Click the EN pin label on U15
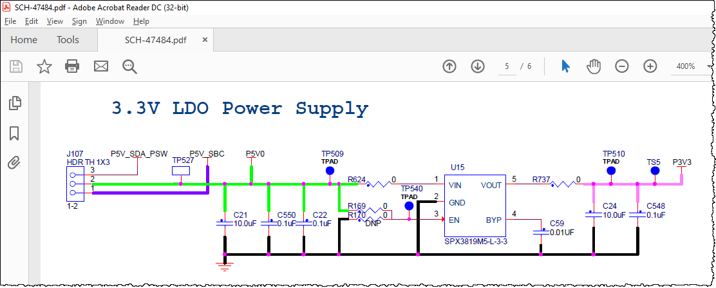This screenshot has width=716, height=288. pos(454,220)
